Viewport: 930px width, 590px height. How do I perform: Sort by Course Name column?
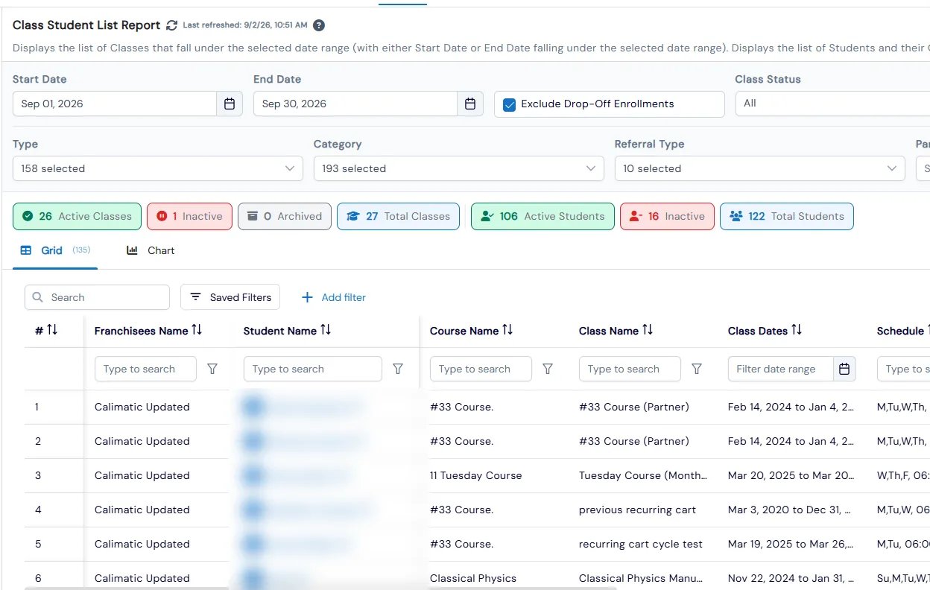coord(507,330)
